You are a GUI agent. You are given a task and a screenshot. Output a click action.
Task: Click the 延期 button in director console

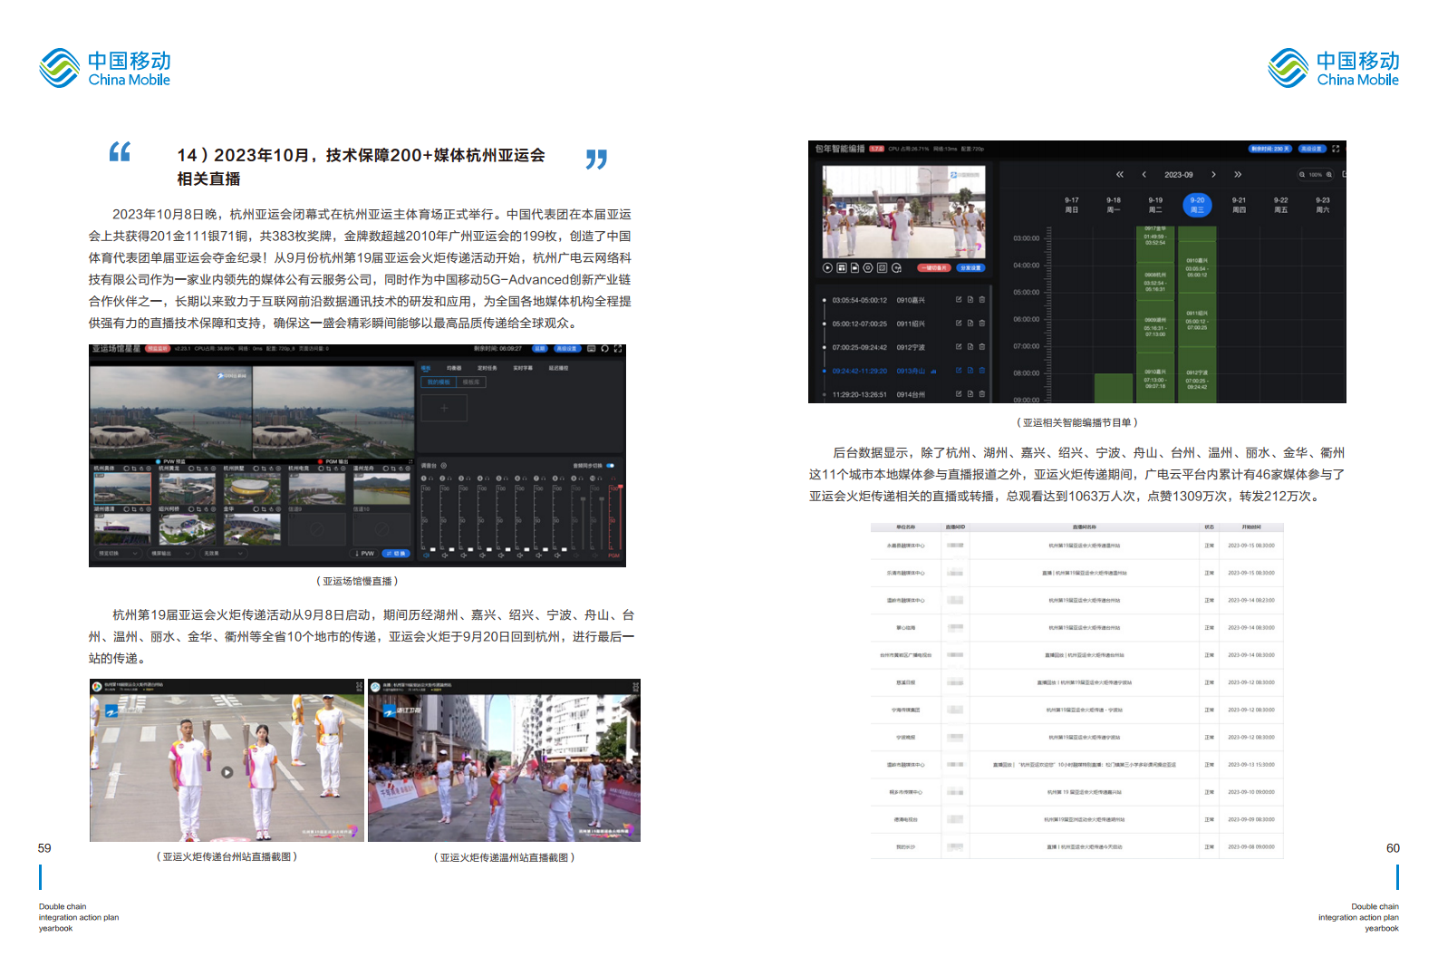tap(540, 349)
